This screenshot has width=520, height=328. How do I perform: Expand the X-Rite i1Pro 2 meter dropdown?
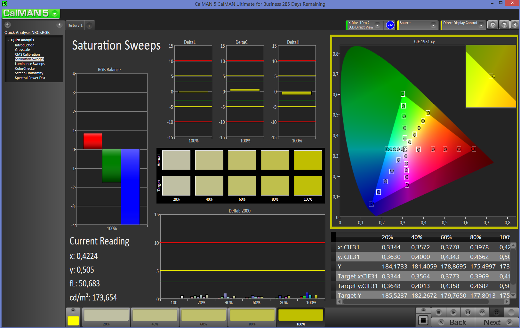(x=377, y=25)
